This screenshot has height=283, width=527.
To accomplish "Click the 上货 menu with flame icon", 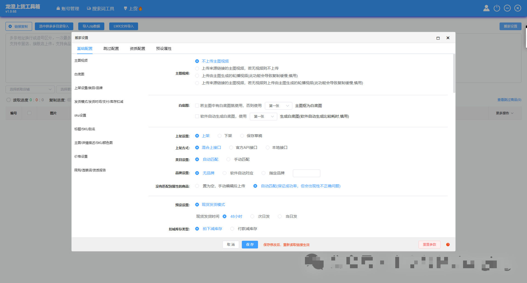I will [x=133, y=9].
